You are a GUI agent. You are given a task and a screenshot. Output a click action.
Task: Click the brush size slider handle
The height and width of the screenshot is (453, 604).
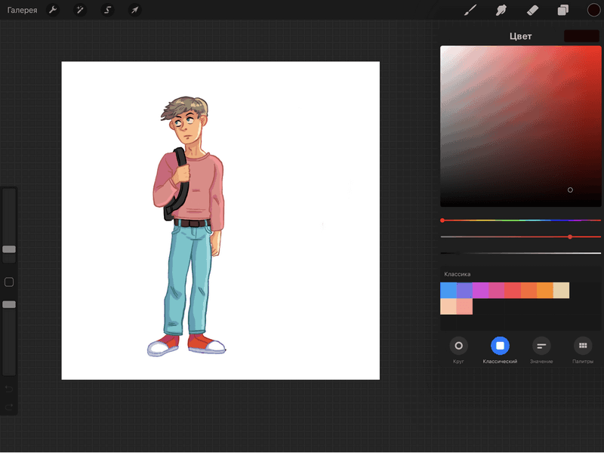tap(9, 249)
